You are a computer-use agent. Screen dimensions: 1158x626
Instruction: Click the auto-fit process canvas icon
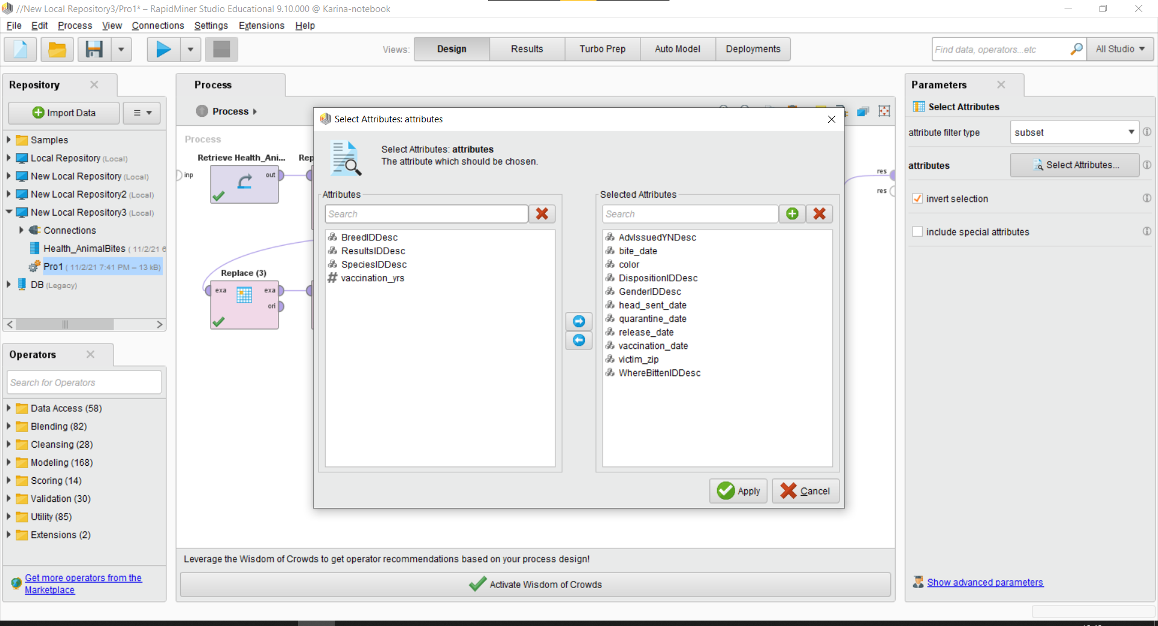pos(884,111)
